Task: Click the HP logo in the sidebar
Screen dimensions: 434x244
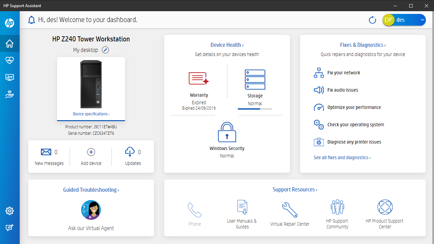Action: (10, 23)
